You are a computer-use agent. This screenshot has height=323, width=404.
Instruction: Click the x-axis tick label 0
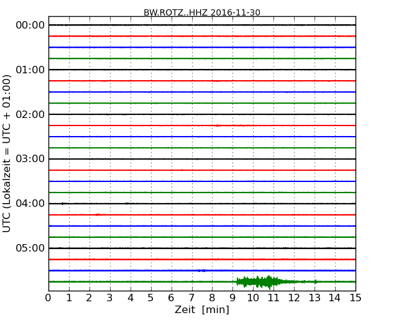tap(48, 298)
